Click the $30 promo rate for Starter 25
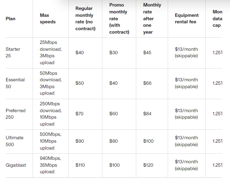This screenshot has width=230, height=178. point(113,52)
